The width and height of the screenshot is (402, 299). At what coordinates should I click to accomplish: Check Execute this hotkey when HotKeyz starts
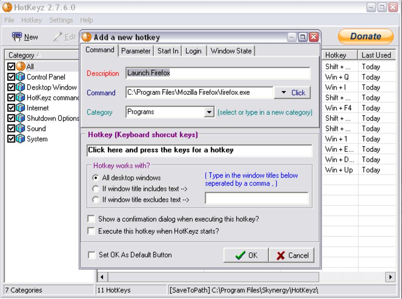(x=91, y=231)
